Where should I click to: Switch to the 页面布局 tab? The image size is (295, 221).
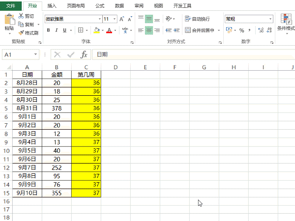pyautogui.click(x=76, y=6)
